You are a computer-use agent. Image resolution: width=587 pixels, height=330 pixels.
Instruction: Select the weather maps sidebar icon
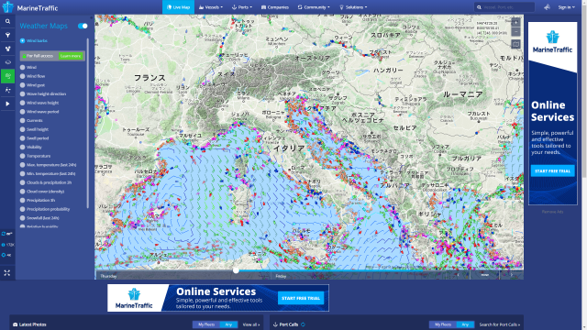pos(7,76)
